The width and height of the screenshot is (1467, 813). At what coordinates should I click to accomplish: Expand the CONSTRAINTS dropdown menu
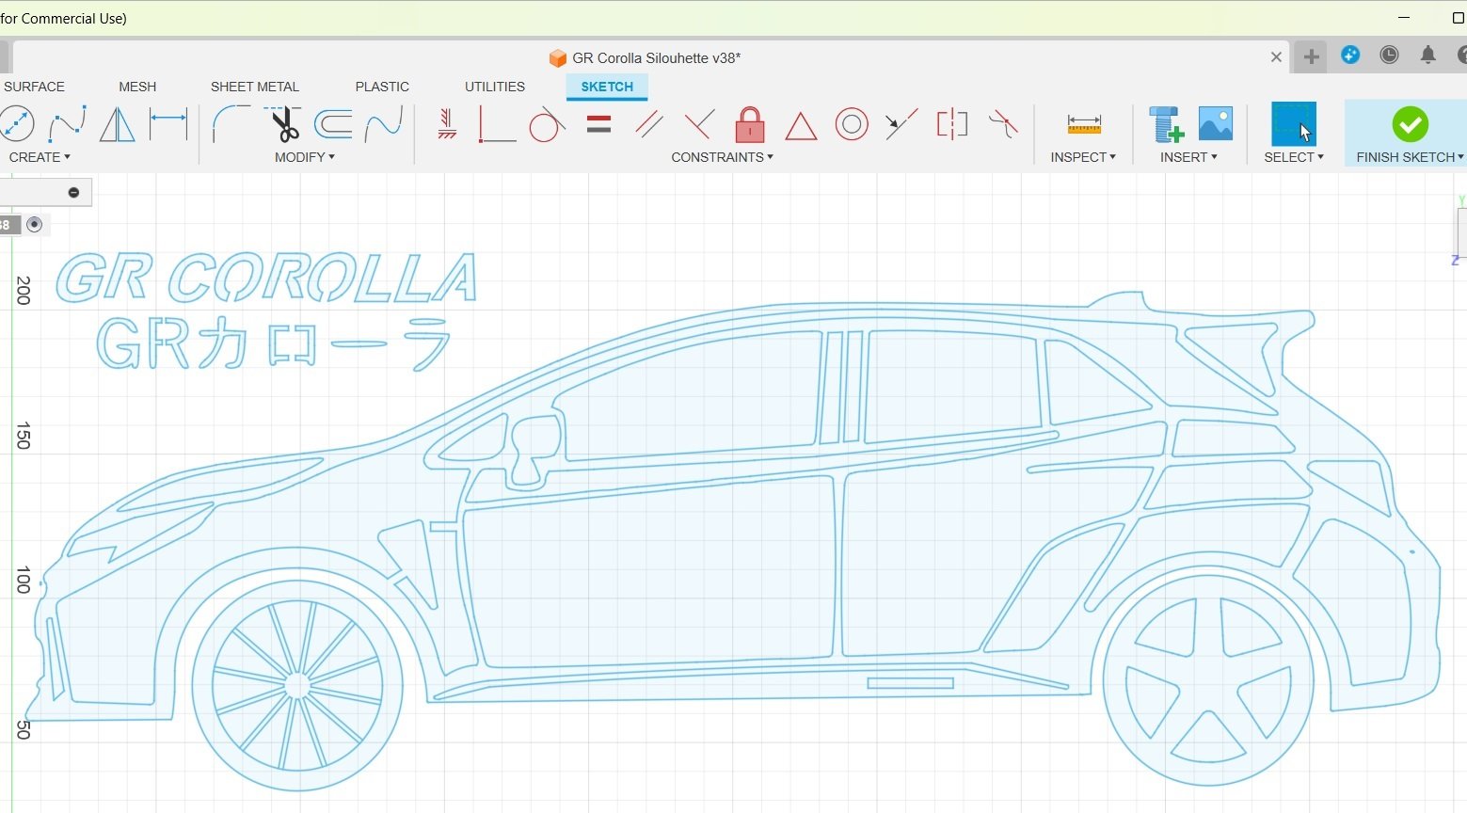pos(723,157)
